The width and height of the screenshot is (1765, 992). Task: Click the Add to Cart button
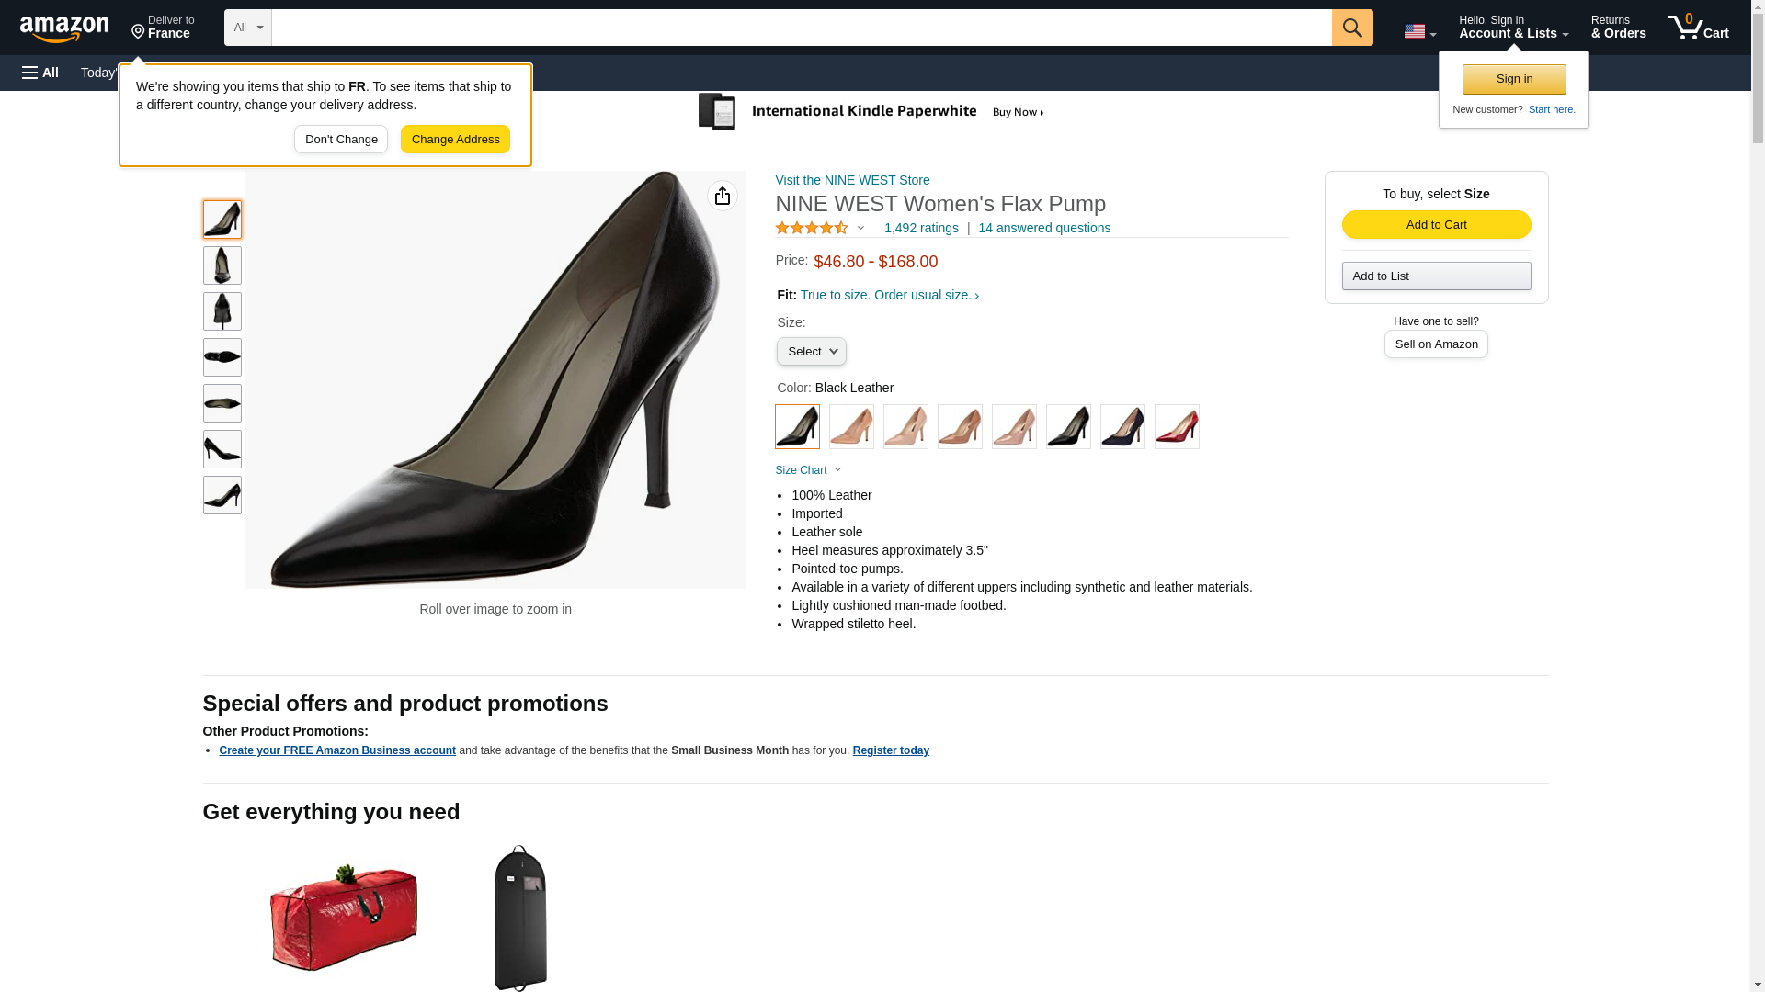coord(1436,225)
